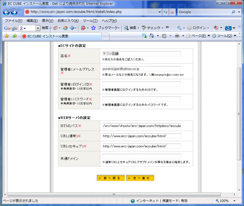The image size is (244, 206).
Task: Open the 表示(V) menu
Action: tap(48, 21)
